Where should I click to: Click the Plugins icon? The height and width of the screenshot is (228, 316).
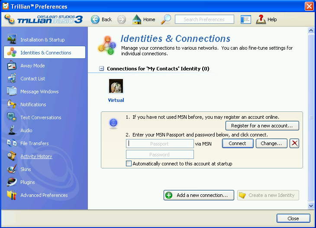[x=12, y=182]
